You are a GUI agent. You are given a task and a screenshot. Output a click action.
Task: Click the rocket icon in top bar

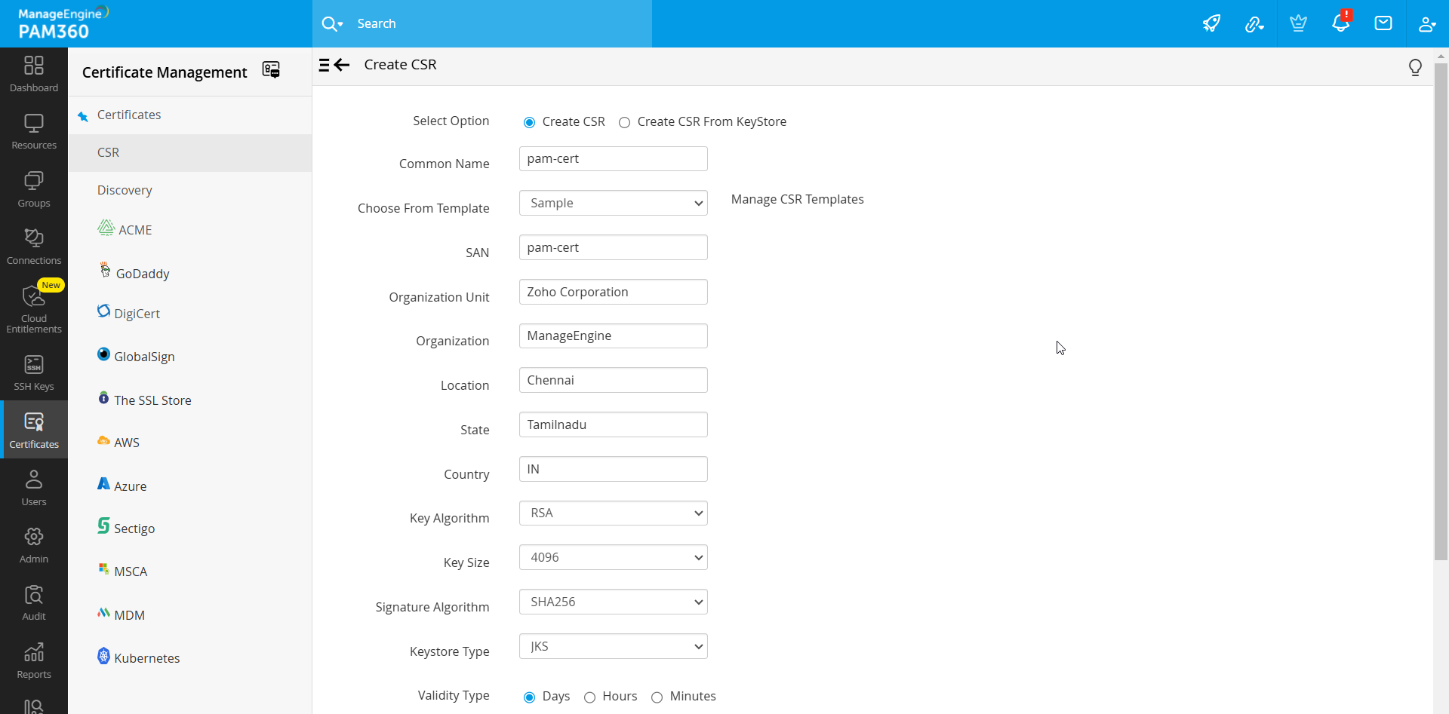tap(1211, 23)
